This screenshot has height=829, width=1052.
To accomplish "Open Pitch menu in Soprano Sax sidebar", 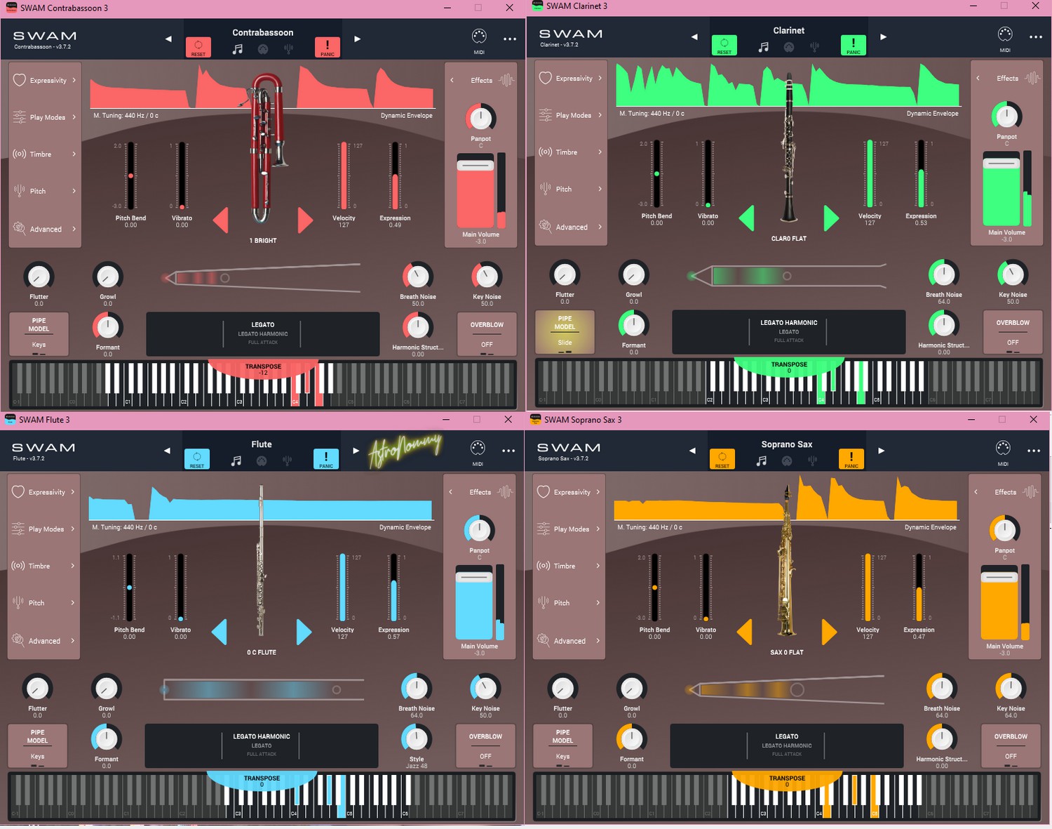I will [569, 603].
